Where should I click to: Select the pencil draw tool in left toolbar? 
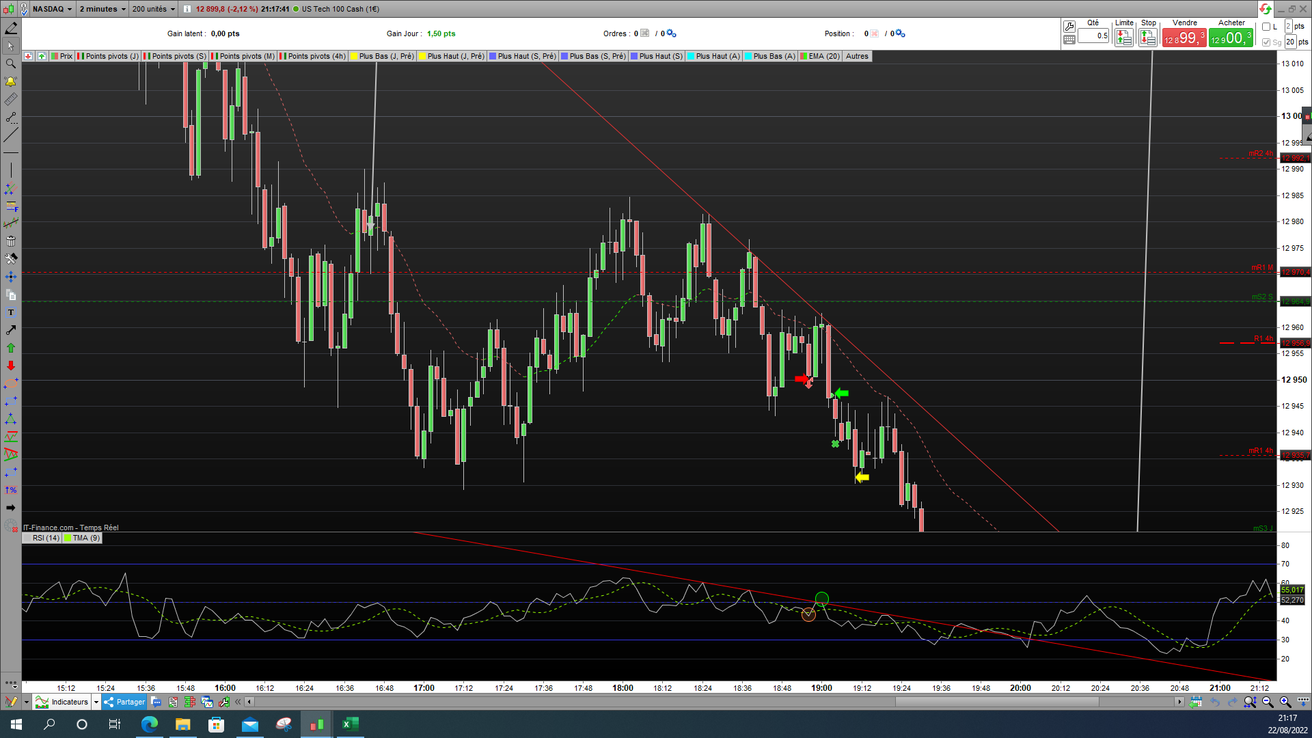pos(11,28)
